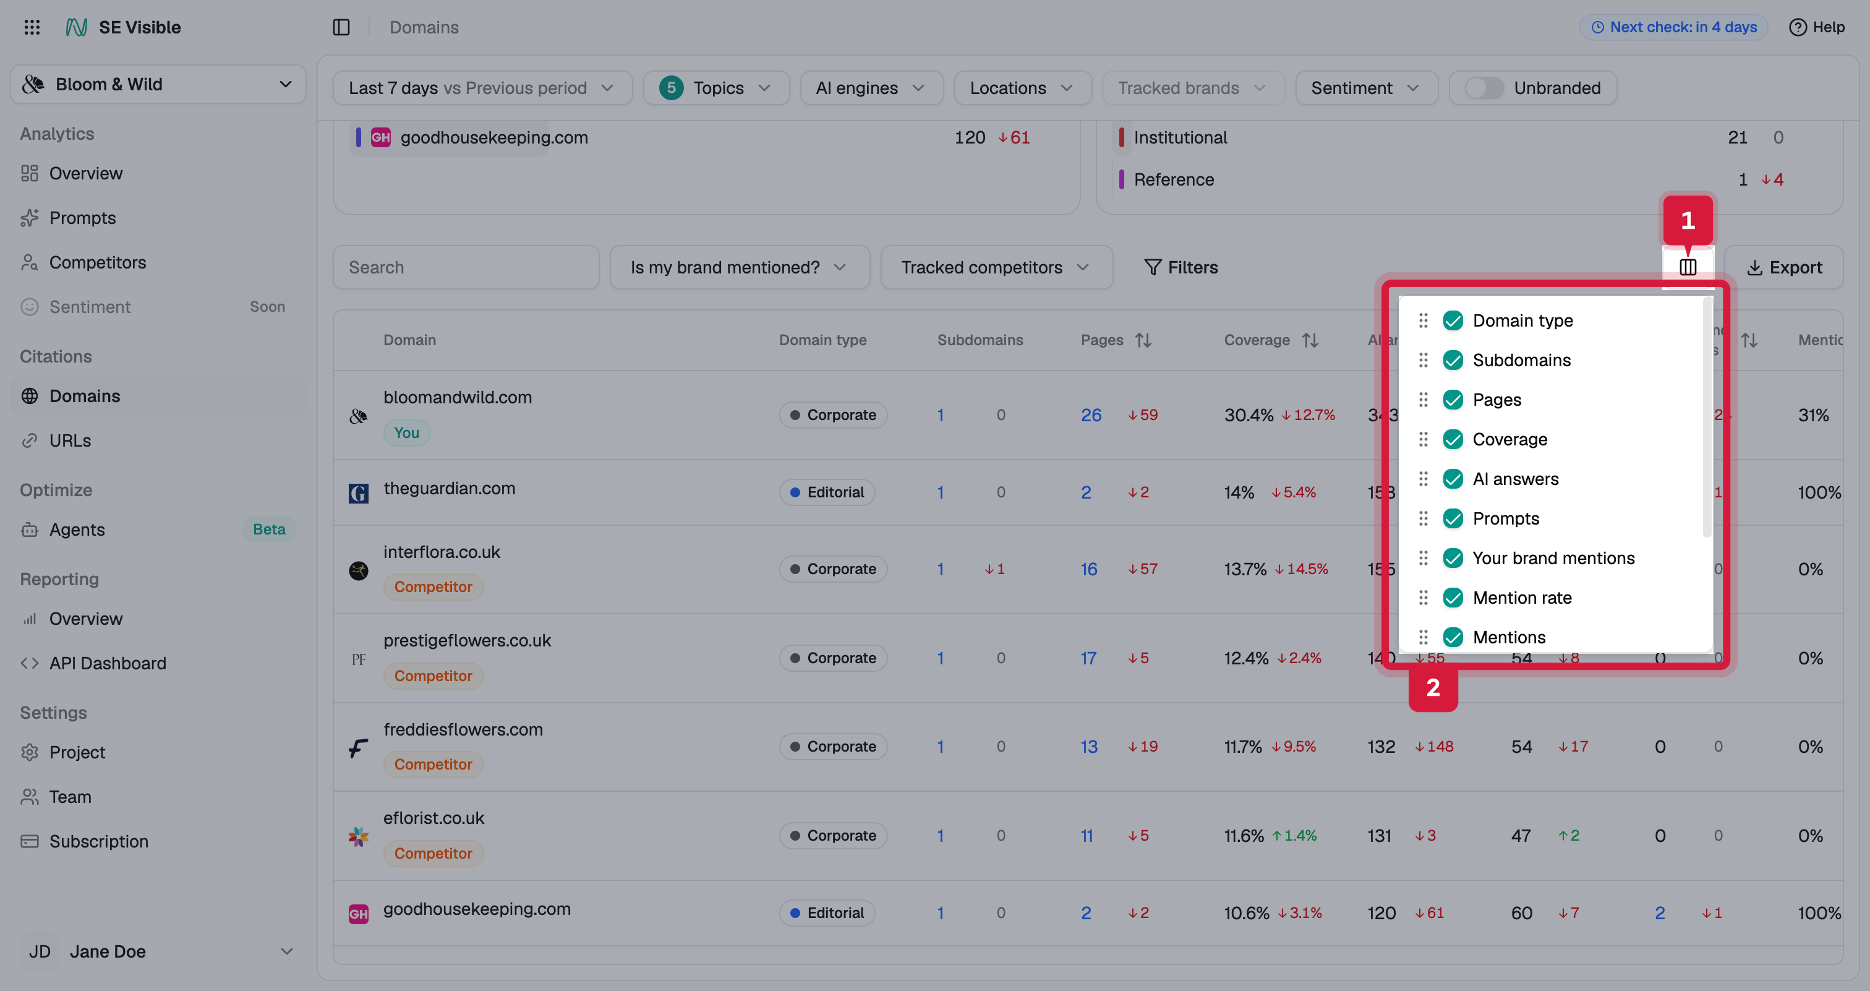Sort table by the Pages sort arrows
The width and height of the screenshot is (1870, 991).
pyautogui.click(x=1143, y=340)
